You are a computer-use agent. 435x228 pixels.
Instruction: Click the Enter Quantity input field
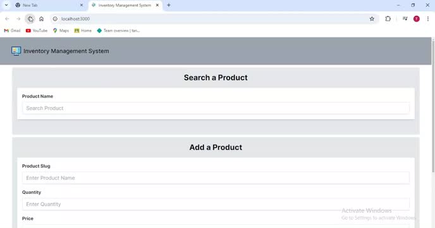216,204
